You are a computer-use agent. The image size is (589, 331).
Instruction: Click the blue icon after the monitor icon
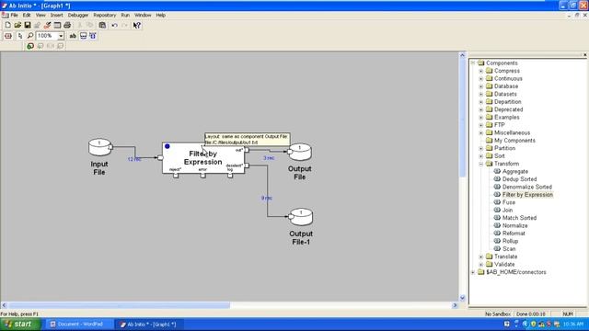(x=93, y=36)
